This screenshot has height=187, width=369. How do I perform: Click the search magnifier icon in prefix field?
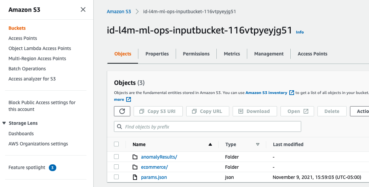pyautogui.click(x=119, y=127)
